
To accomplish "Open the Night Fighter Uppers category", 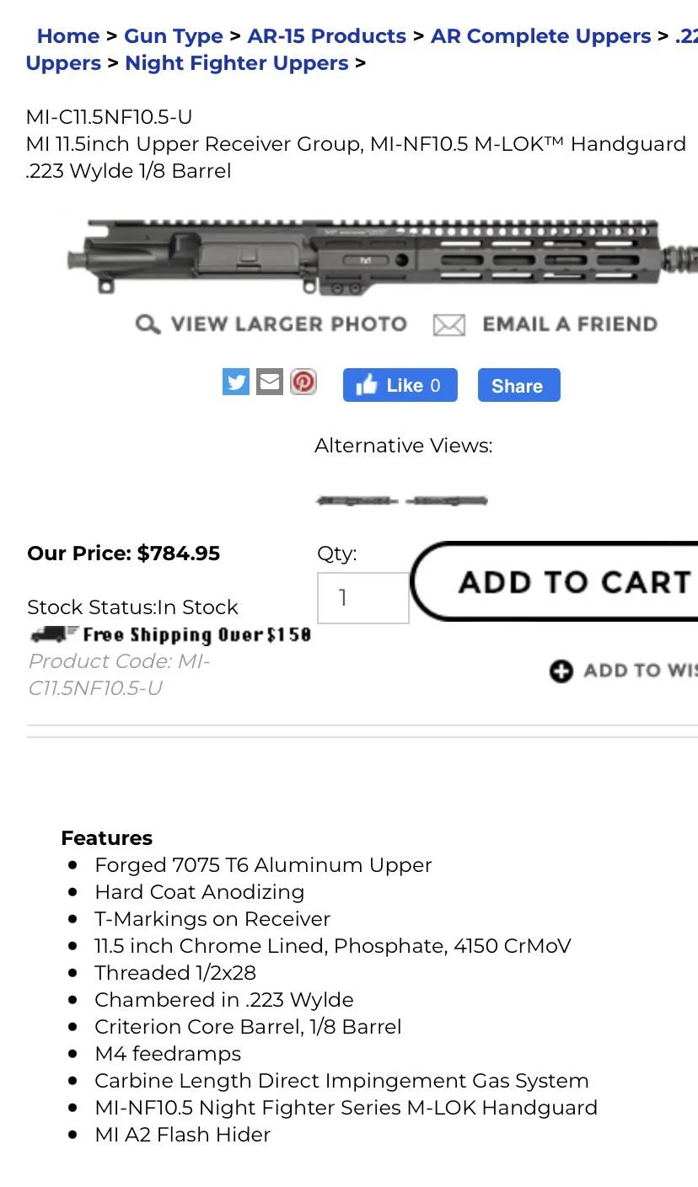I will pos(237,62).
